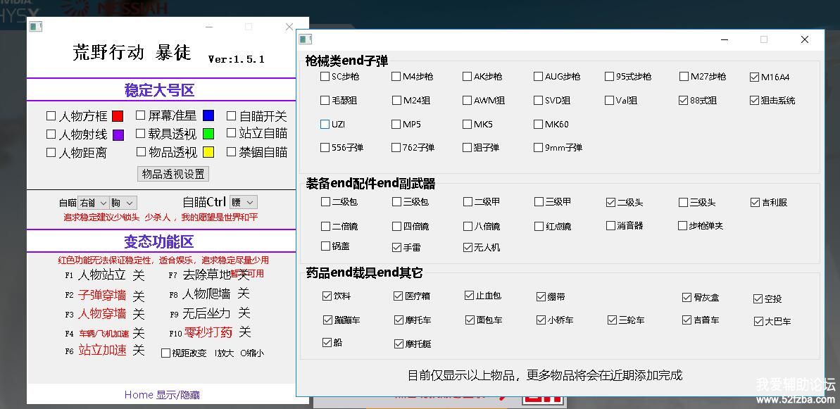The height and width of the screenshot is (409, 840).
Task: Disable the 医疗箱 checkbox
Action: [398, 296]
